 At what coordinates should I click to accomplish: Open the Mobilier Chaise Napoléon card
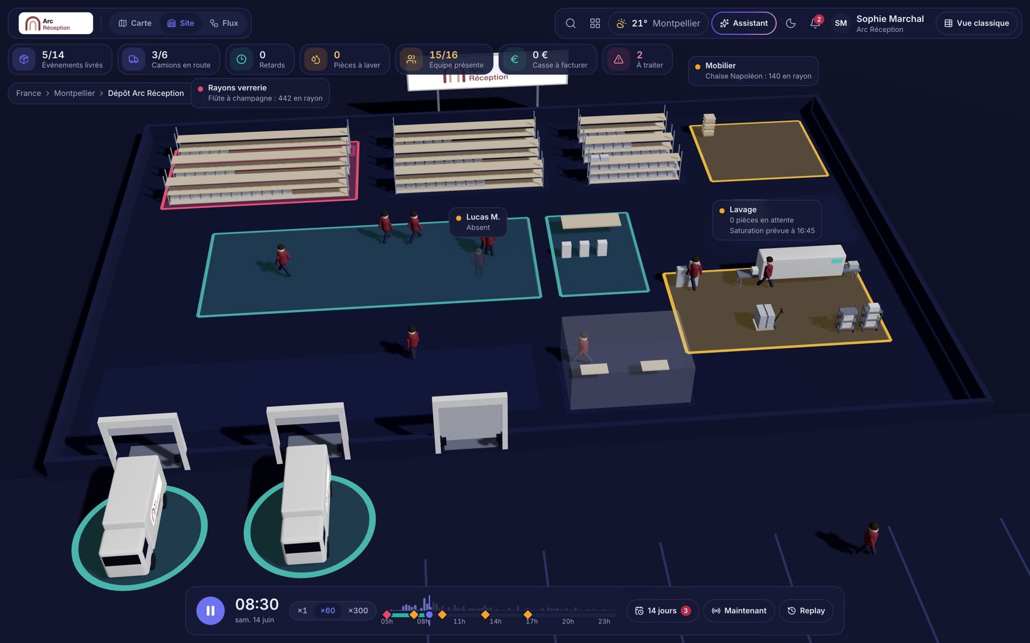(x=753, y=71)
